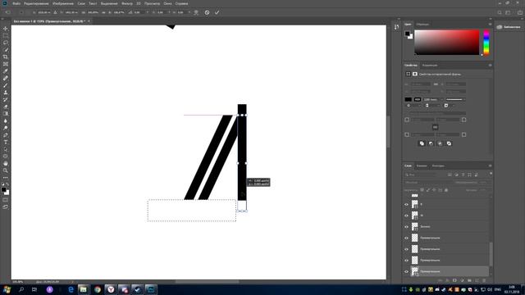
Task: Open the layer filter kind dropdown
Action: [421, 175]
